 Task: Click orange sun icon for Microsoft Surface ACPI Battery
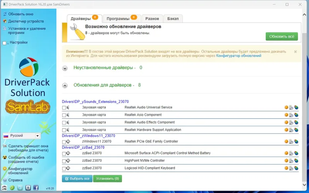point(286,153)
